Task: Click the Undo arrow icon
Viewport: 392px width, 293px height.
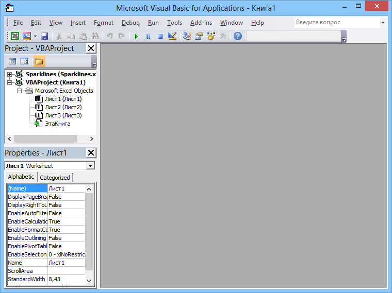Action: click(109, 36)
